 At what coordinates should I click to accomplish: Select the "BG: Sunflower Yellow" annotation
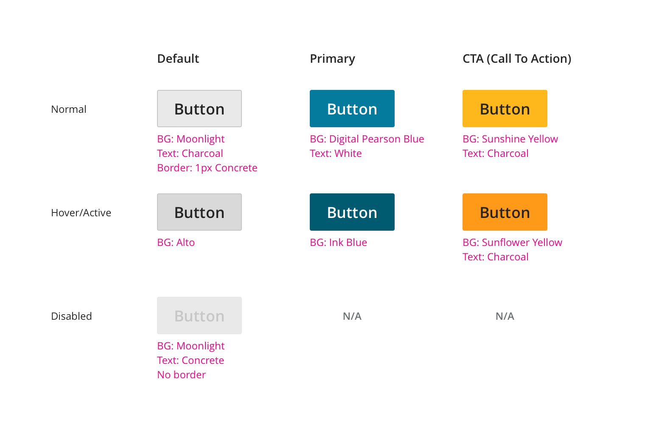512,243
